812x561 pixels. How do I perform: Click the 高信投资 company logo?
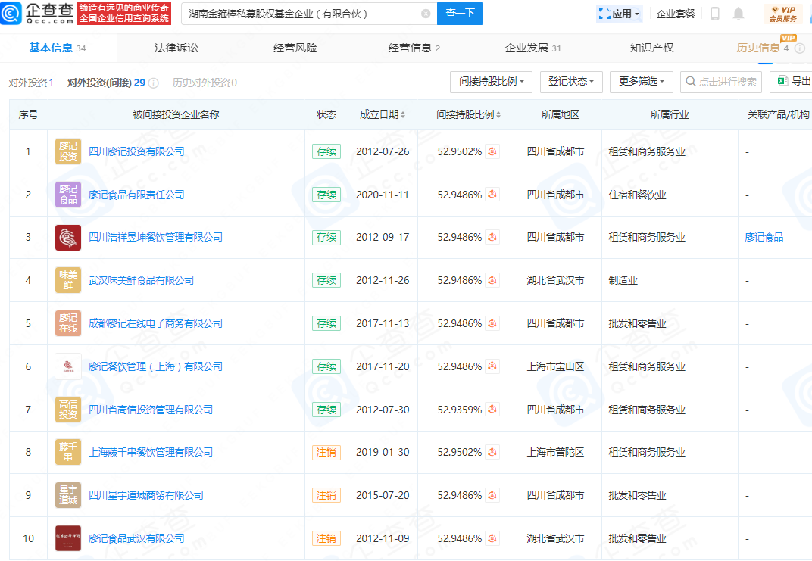[68, 410]
